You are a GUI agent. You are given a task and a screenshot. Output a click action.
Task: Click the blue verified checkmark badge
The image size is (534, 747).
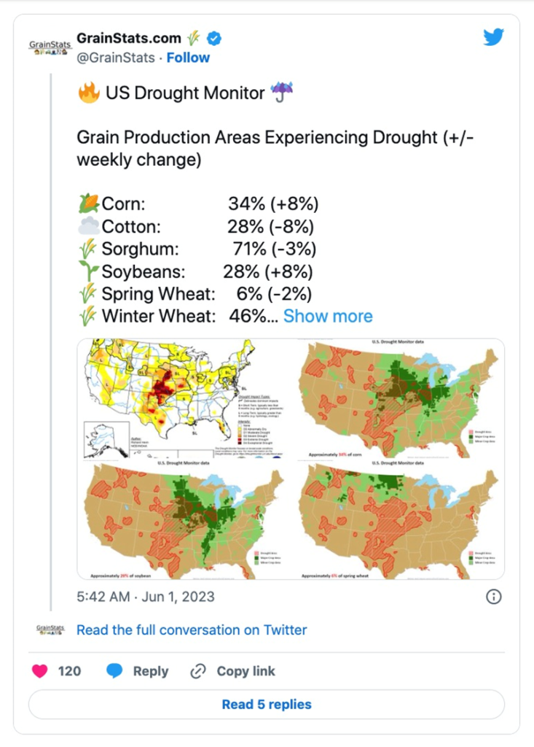pyautogui.click(x=215, y=38)
